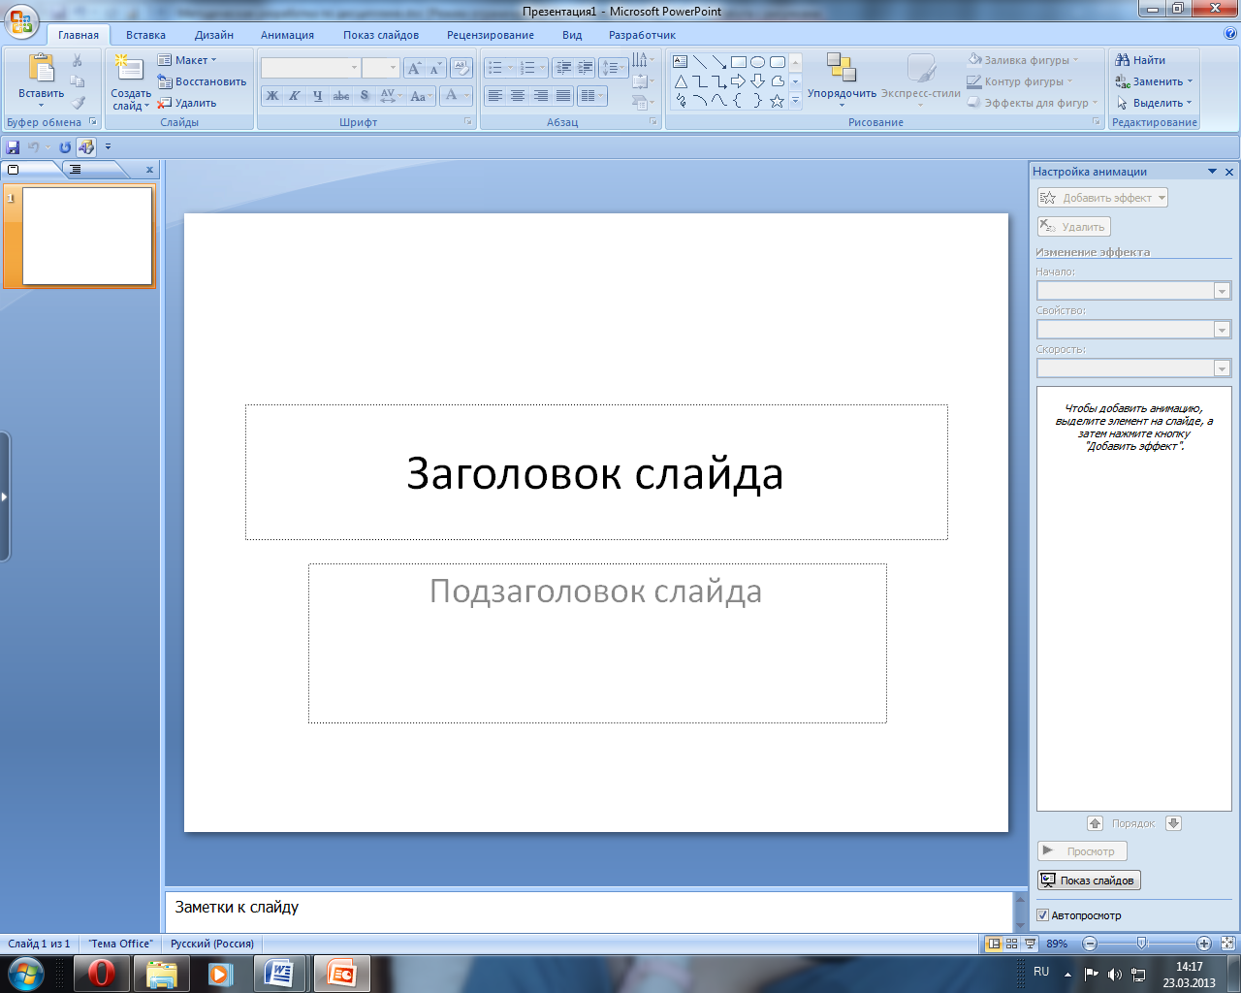
Task: Center the text alignment
Action: coord(517,96)
